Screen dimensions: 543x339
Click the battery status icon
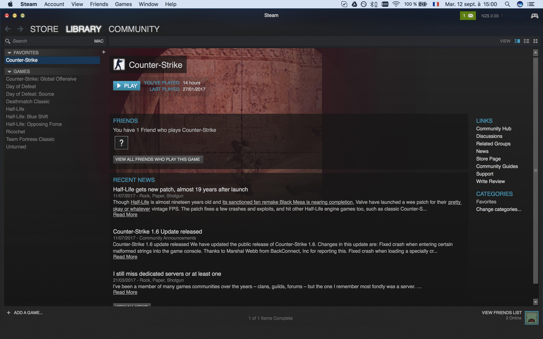point(423,4)
